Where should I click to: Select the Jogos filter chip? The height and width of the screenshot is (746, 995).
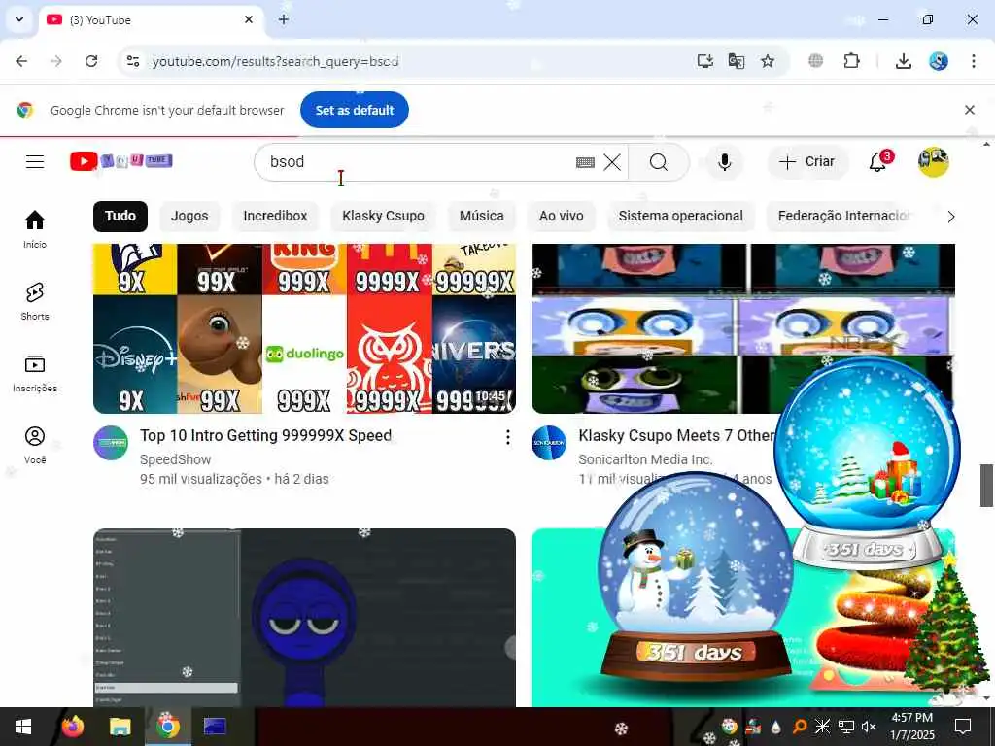[x=189, y=217]
